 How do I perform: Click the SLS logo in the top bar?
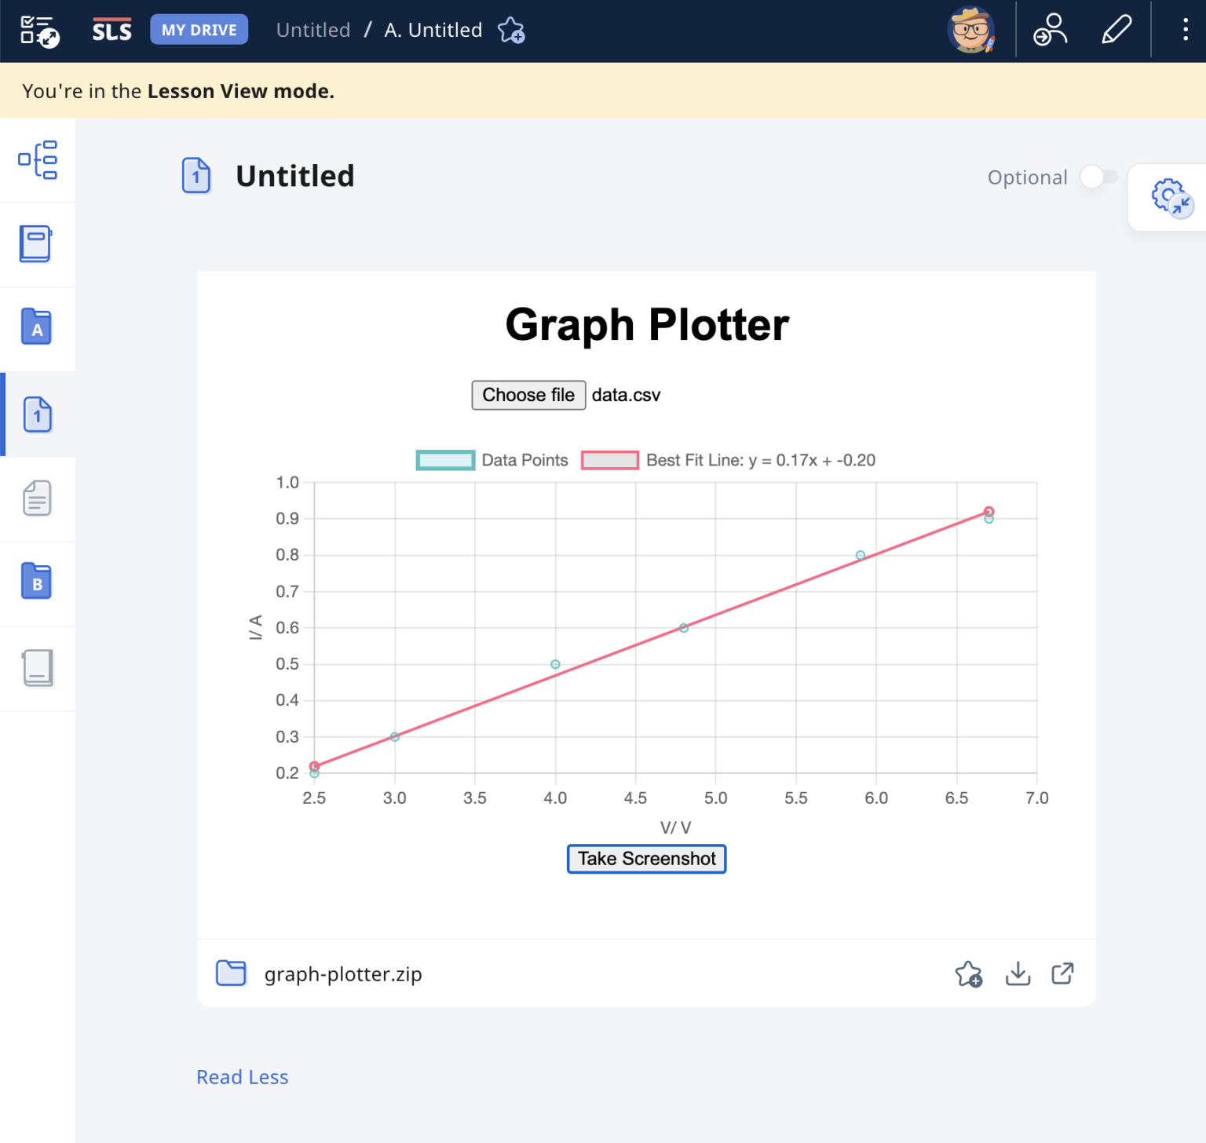coord(111,30)
